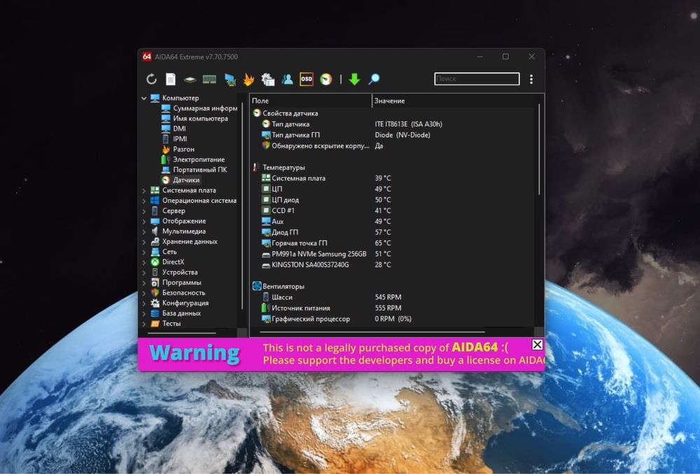Collapse the Компьютер tree node
This screenshot has width=700, height=474.
(x=143, y=98)
